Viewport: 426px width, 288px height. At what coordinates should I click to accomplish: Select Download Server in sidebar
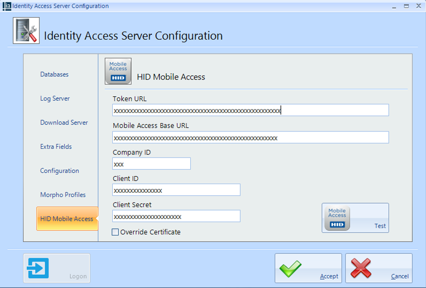[64, 122]
